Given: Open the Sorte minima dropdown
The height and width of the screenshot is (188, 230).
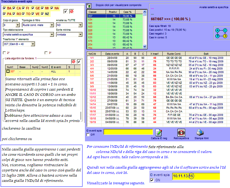Looking at the screenshot, I should click(80, 34).
